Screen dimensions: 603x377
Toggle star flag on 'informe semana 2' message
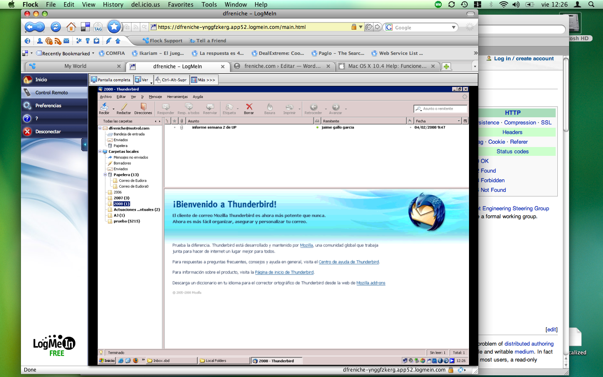(175, 127)
